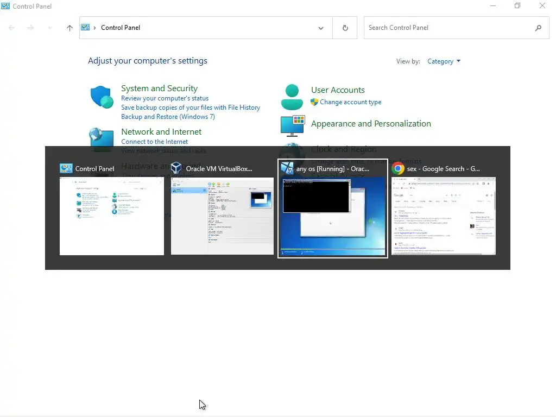The image size is (556, 417).
Task: Click VirtualBox cube icon in task switcher
Action: click(176, 168)
